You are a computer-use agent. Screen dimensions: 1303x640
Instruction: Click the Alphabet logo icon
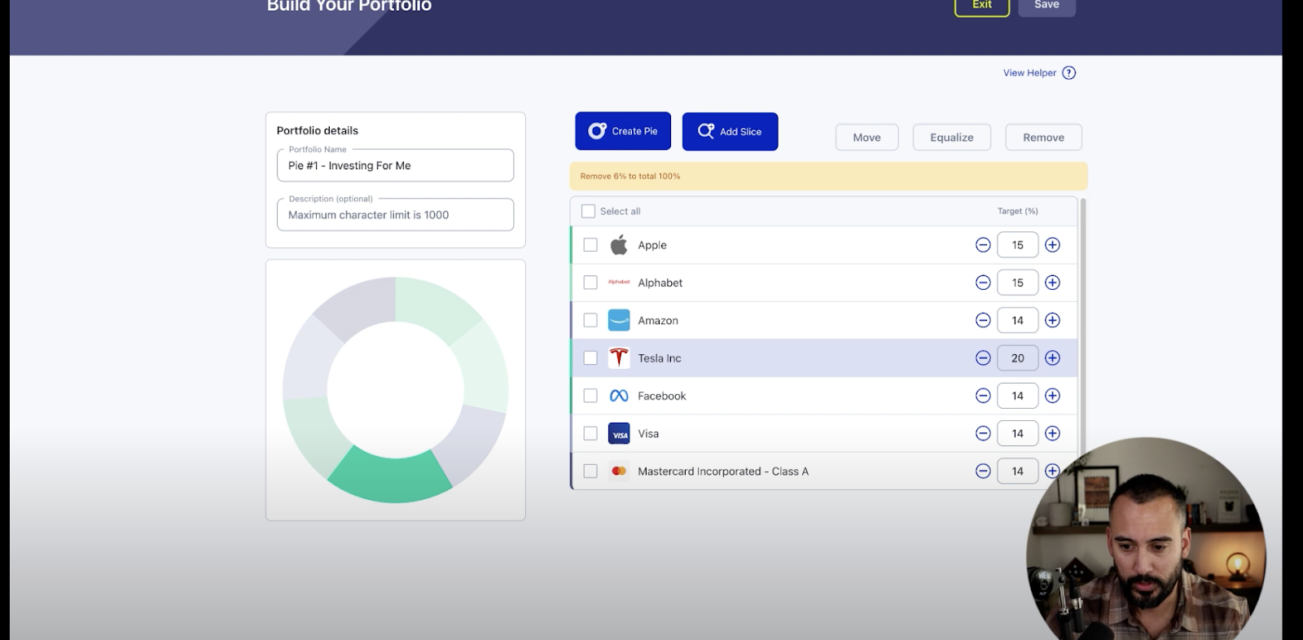[x=619, y=283]
